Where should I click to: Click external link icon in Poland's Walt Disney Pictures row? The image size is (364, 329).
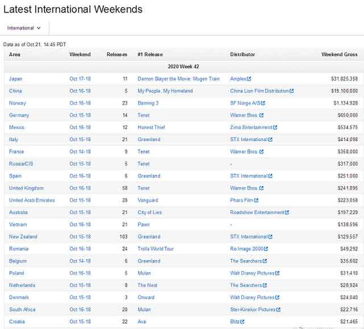[x=277, y=273]
